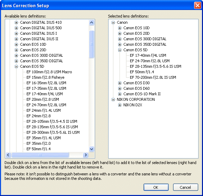Select EF 17-40mm f/4L USM in available list
The image size is (203, 196).
pos(45,94)
